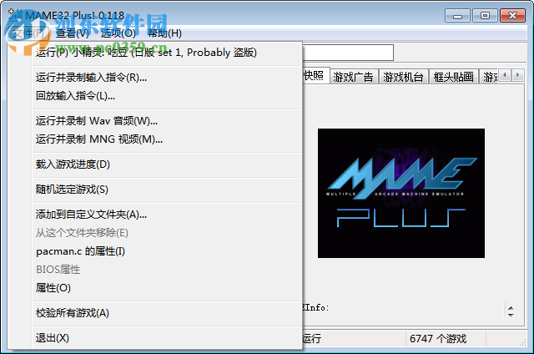The image size is (534, 354).
Task: Run 小精灵: 吃豆 via 运行(P) entry
Action: (167, 53)
